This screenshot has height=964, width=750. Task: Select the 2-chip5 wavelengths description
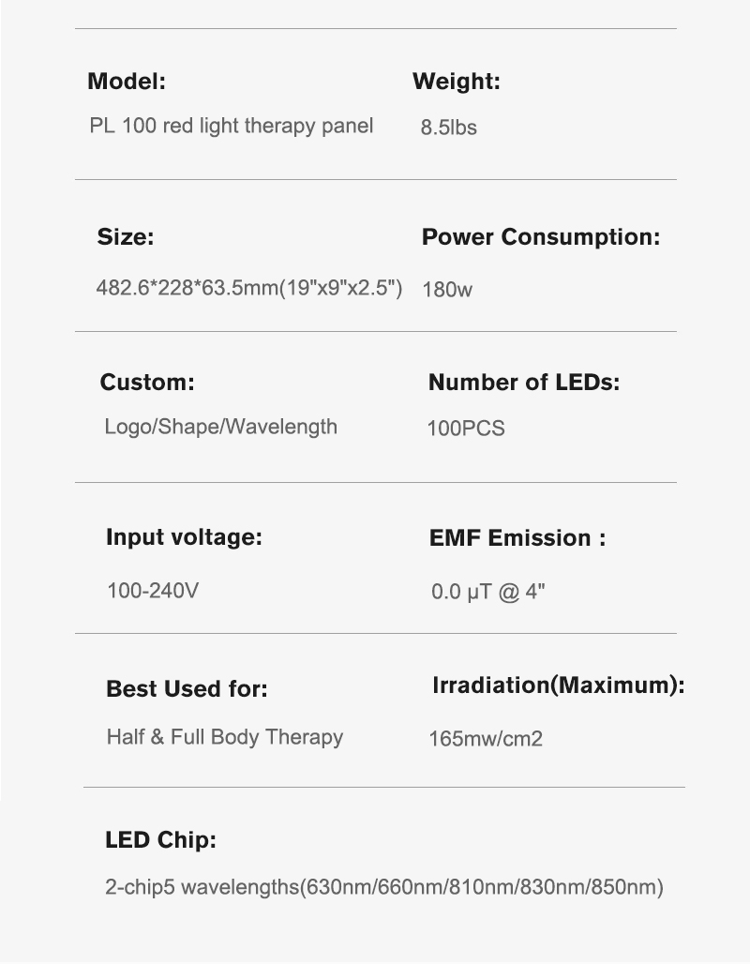(x=384, y=887)
